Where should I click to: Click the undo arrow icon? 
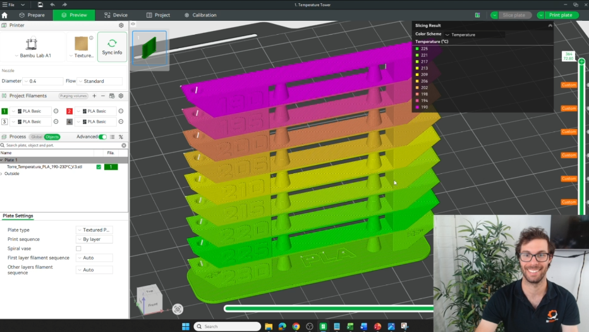(52, 4)
